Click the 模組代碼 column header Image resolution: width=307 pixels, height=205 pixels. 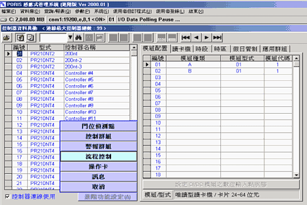pyautogui.click(x=278, y=58)
